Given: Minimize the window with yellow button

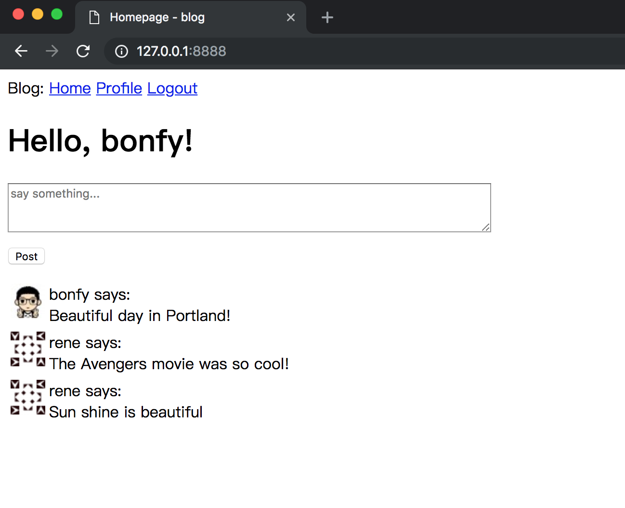Looking at the screenshot, I should click(x=38, y=14).
